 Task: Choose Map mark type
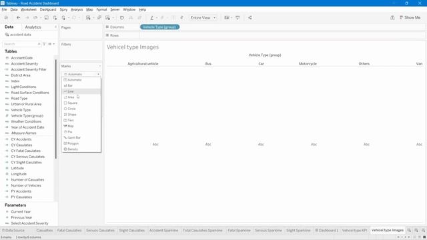pyautogui.click(x=81, y=126)
